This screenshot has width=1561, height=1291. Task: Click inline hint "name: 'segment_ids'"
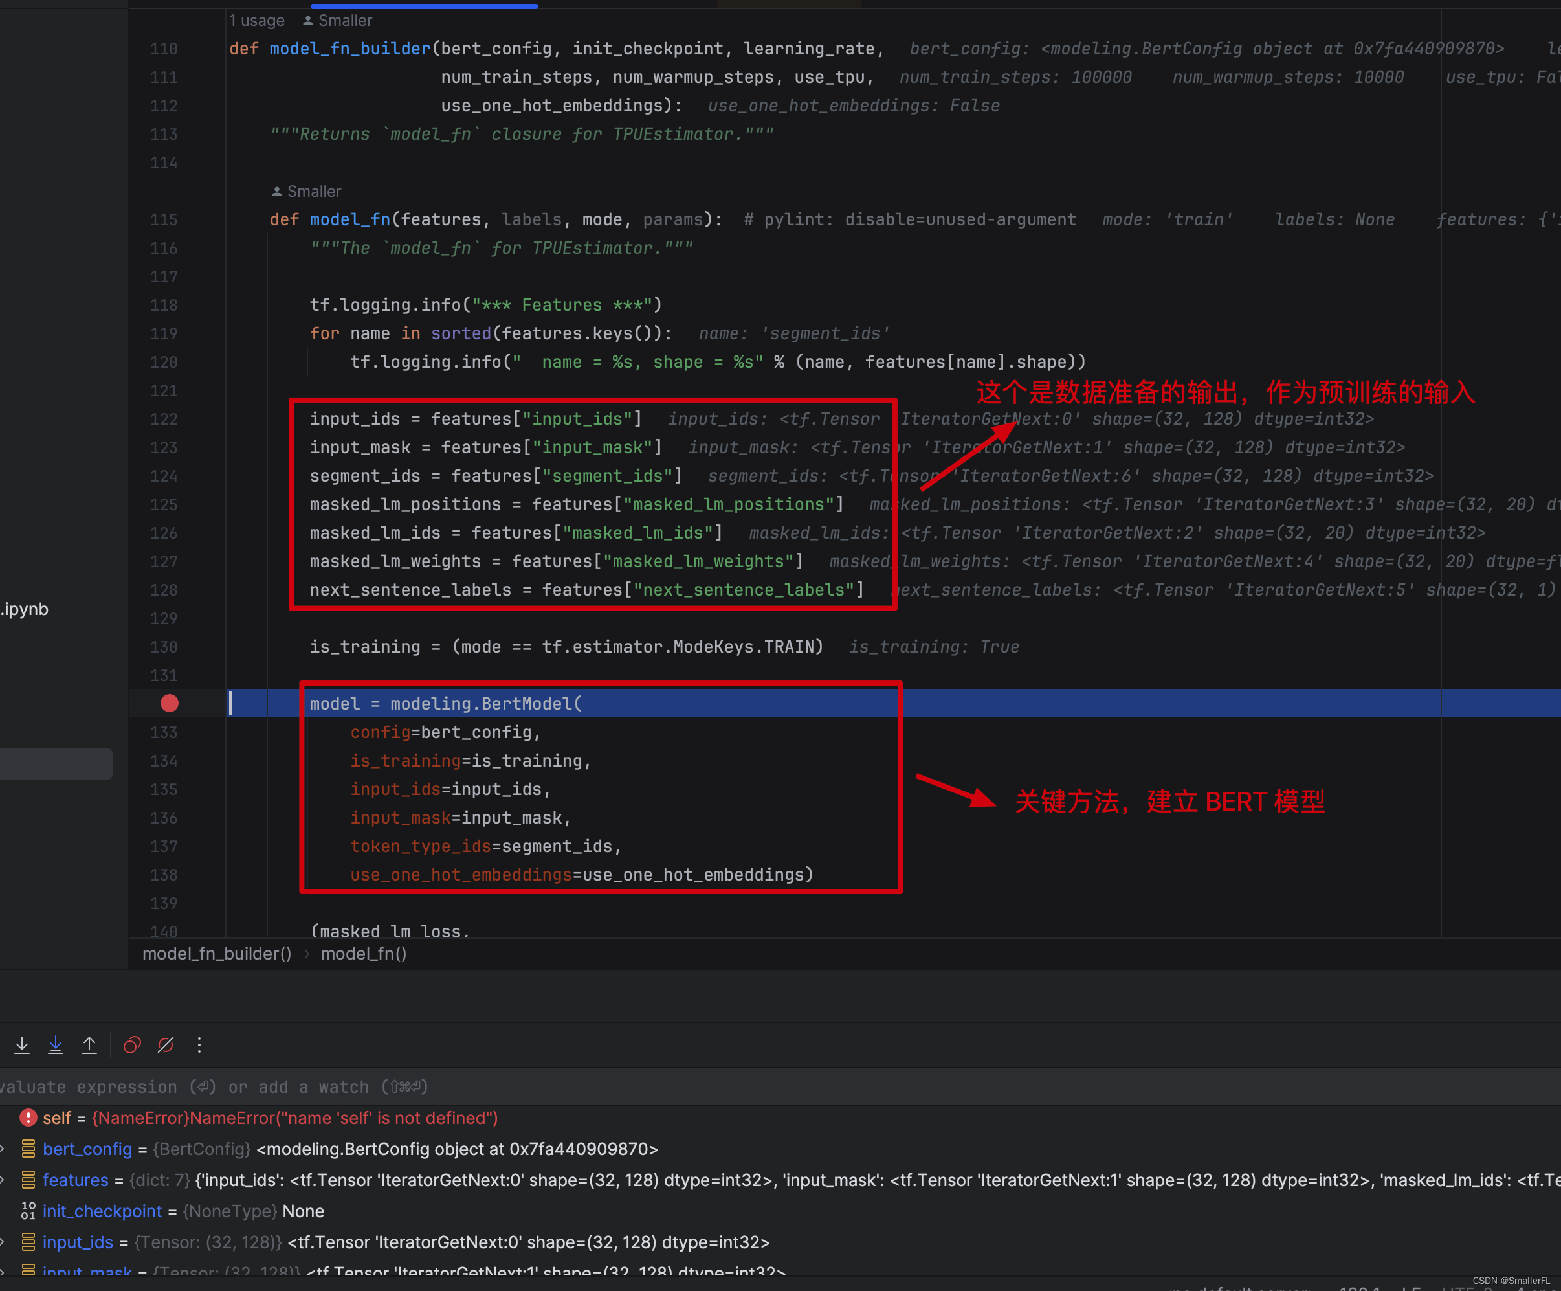794,334
